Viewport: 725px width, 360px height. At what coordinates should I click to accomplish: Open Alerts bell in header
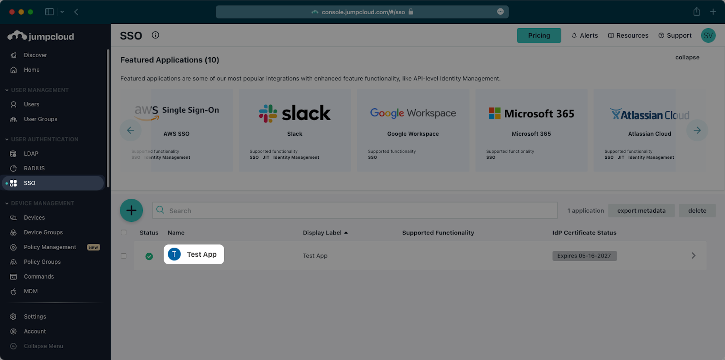(x=585, y=35)
